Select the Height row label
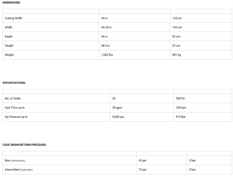 (x=9, y=46)
